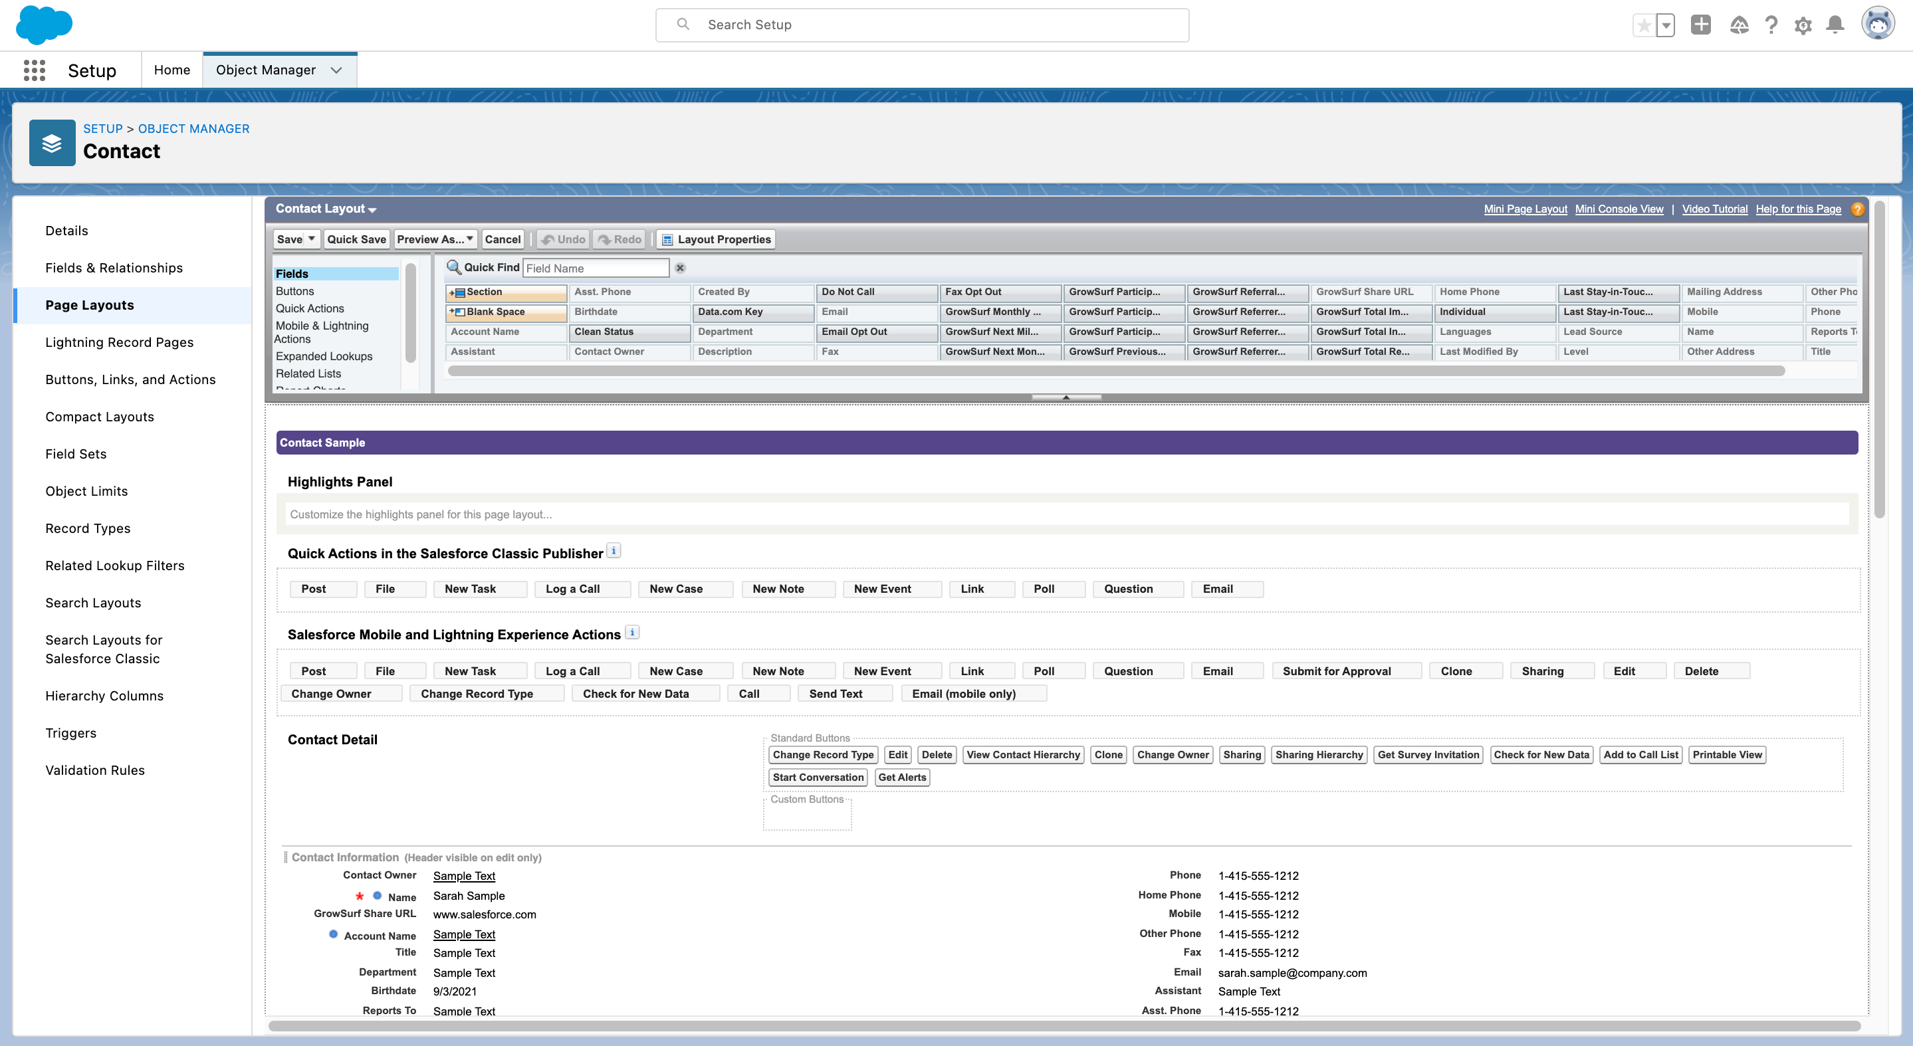Click the Help question mark icon
Image resolution: width=1913 pixels, height=1046 pixels.
pos(1772,25)
